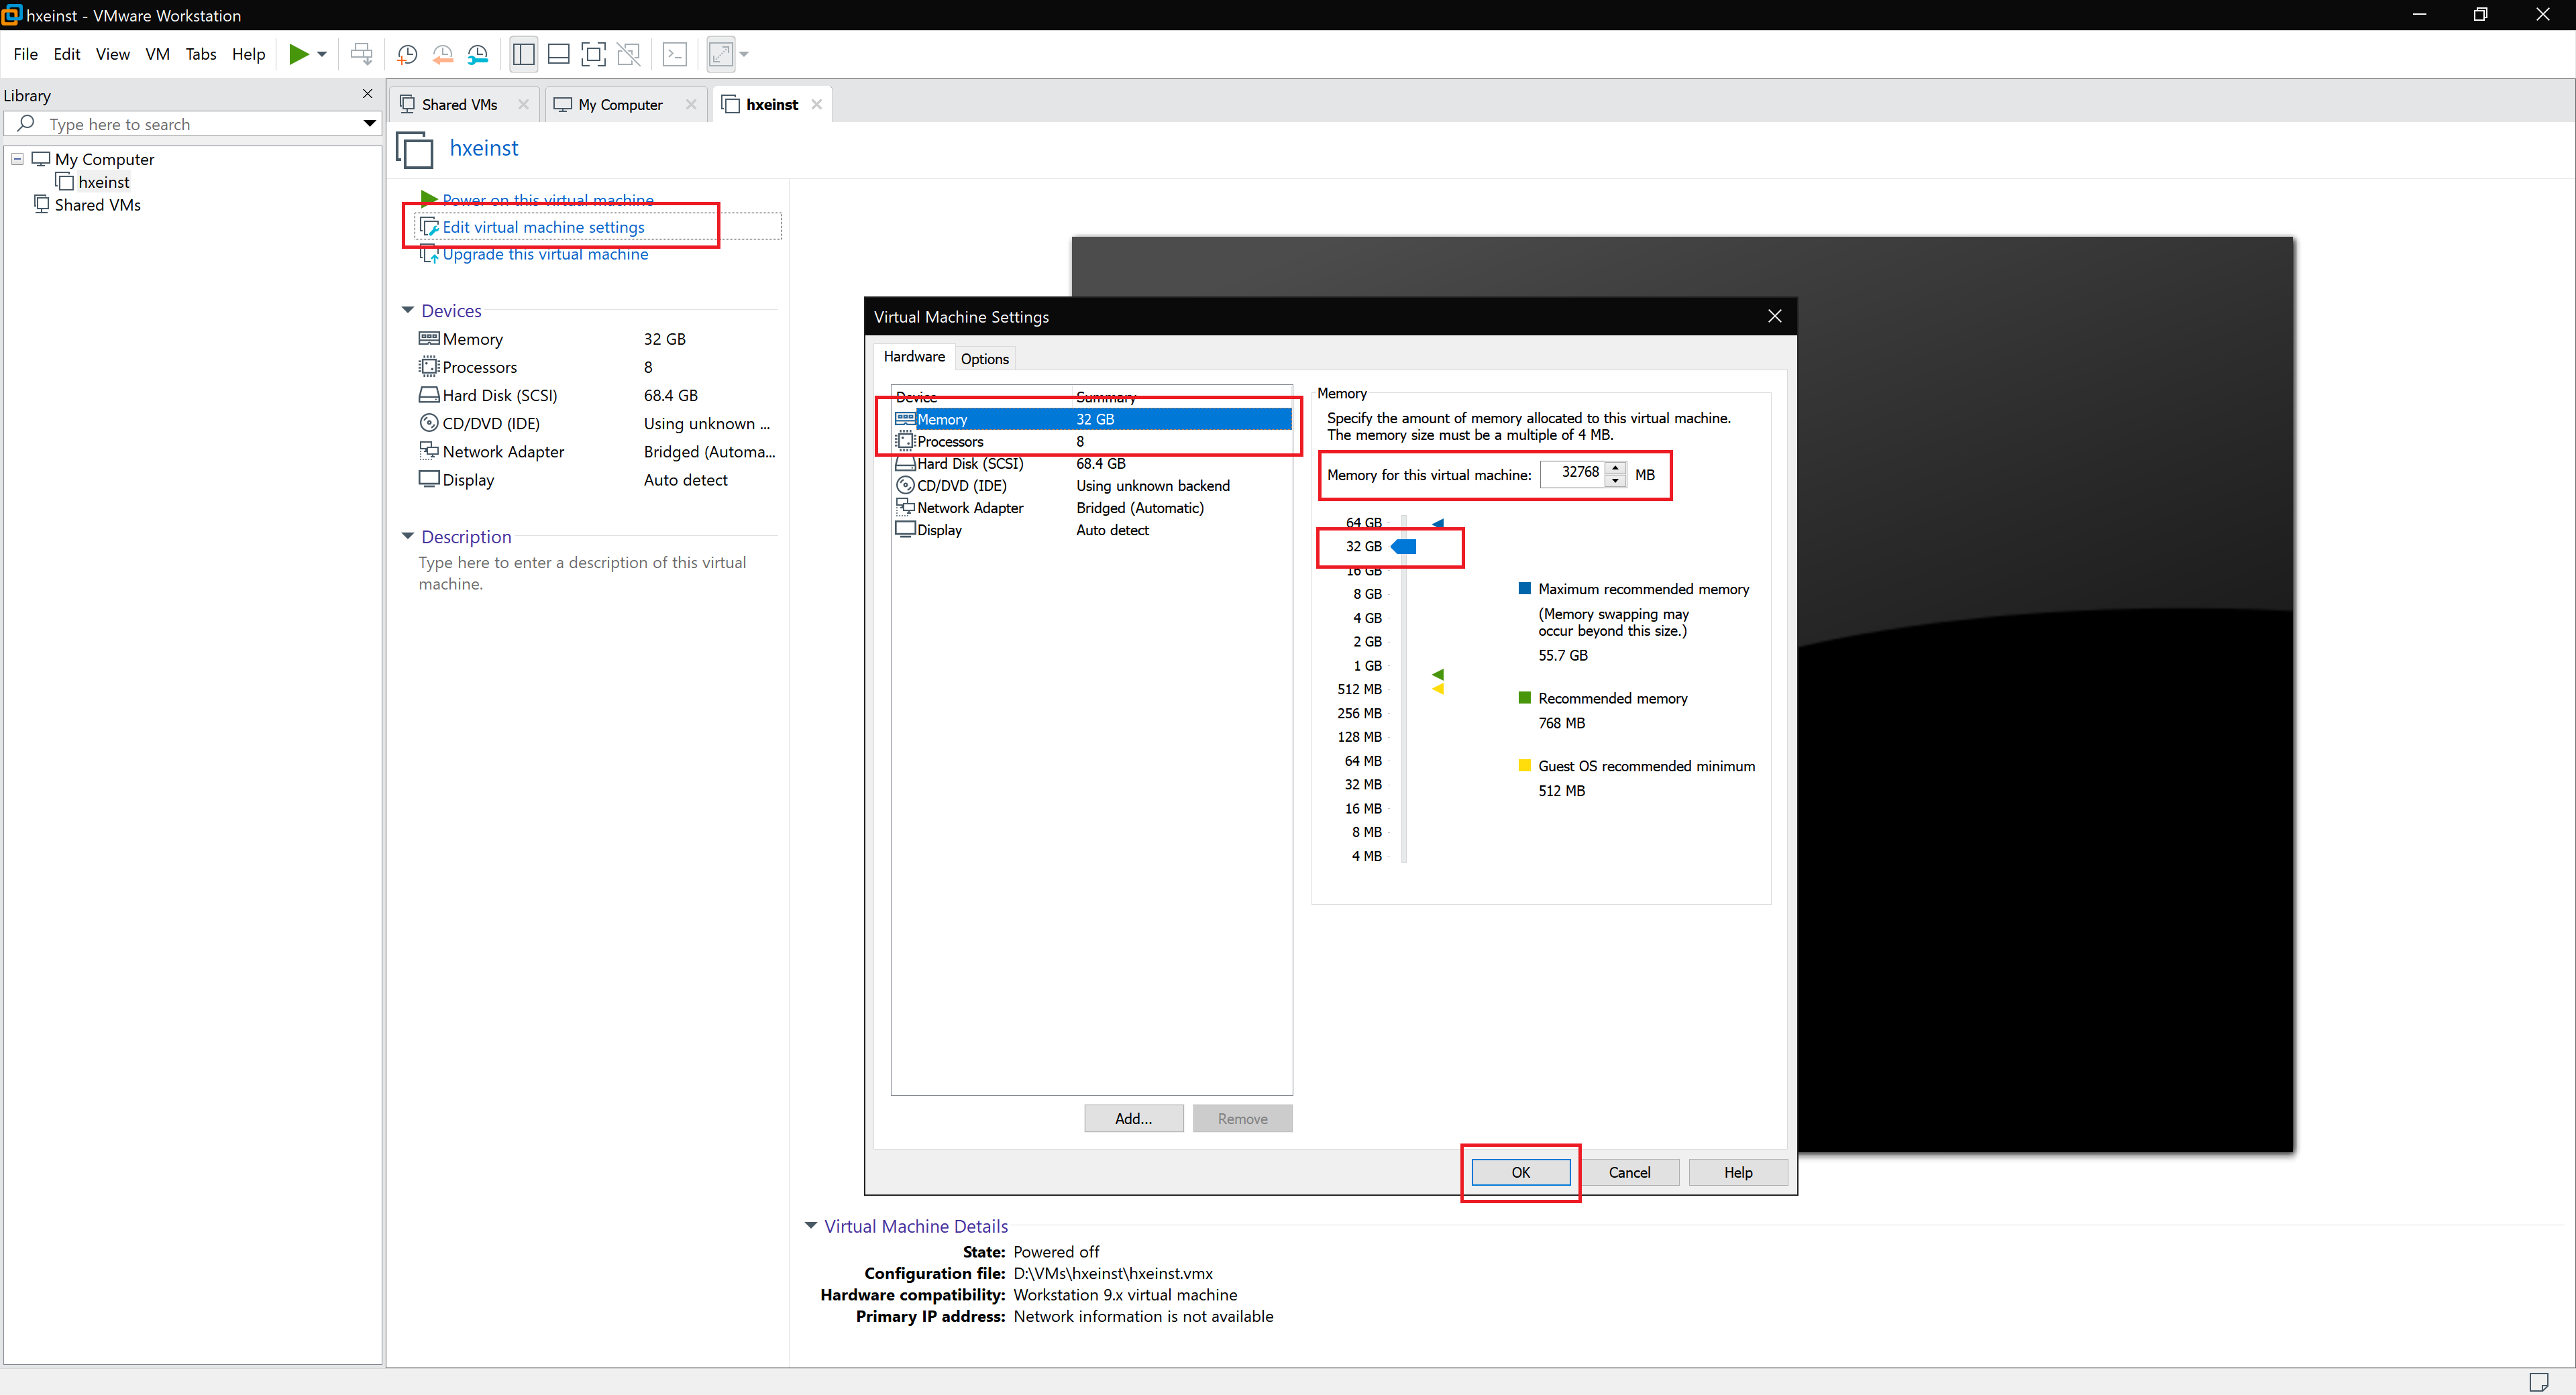Take a snapshot using the clock-plus icon

(407, 54)
